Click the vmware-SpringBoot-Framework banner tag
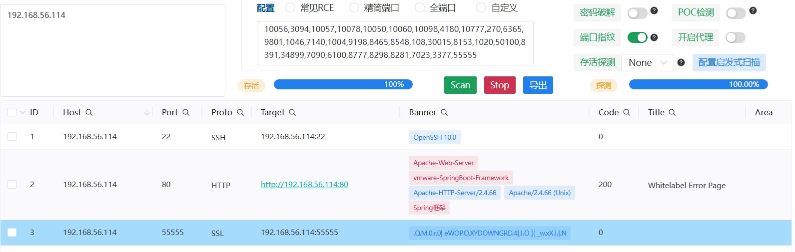This screenshot has width=795, height=252. click(461, 178)
